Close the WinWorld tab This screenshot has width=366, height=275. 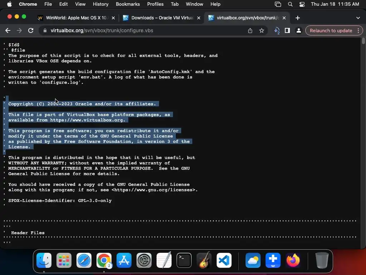[x=113, y=18]
